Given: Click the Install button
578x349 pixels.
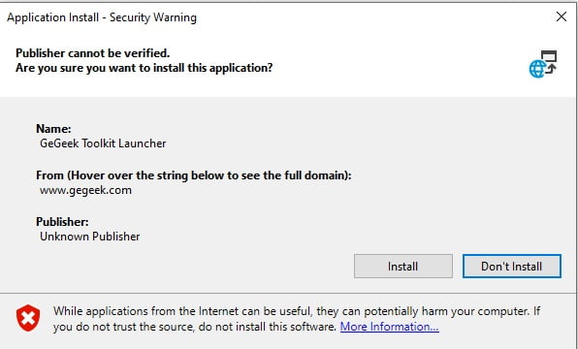Looking at the screenshot, I should (402, 266).
